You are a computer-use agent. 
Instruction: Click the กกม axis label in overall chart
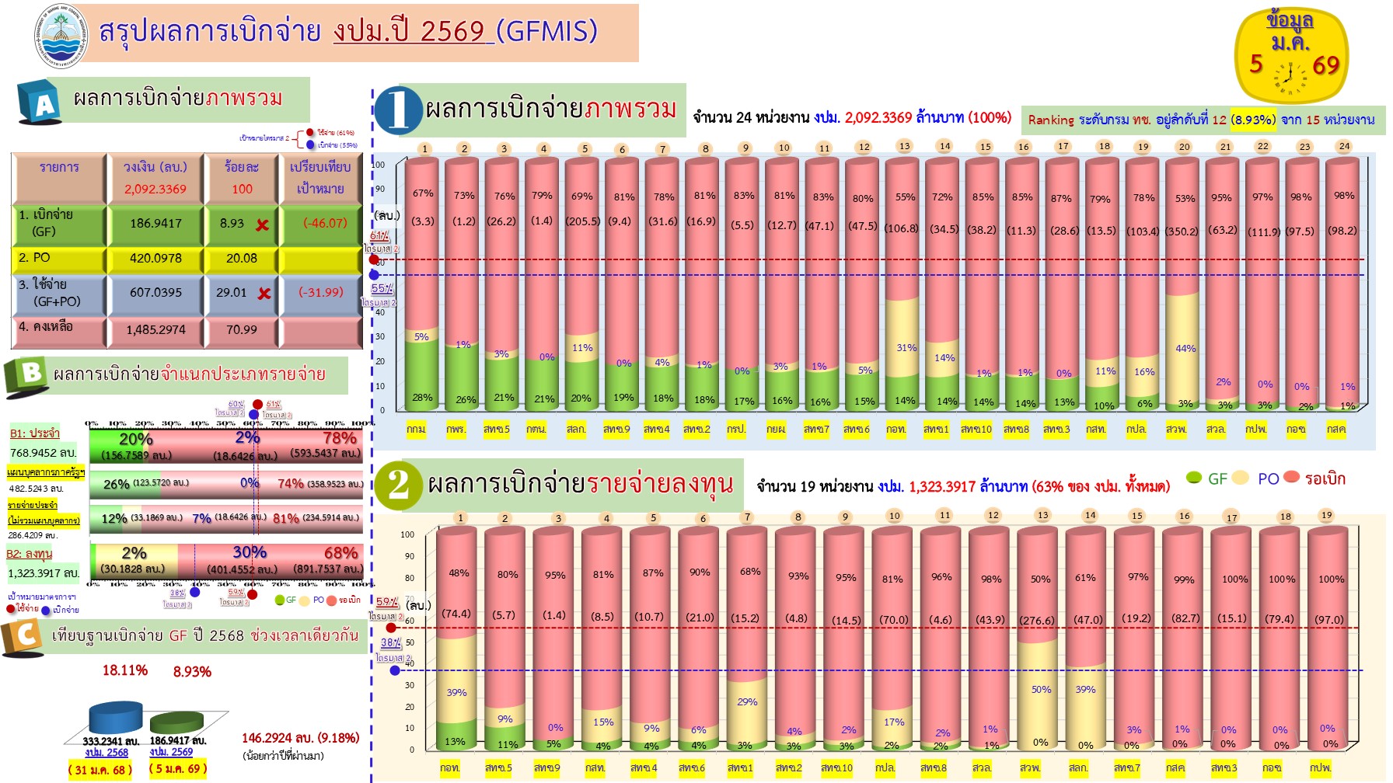[416, 430]
